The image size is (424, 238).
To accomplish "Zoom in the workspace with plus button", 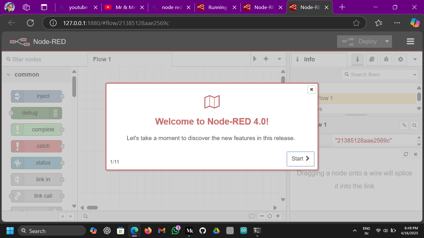I will (x=278, y=216).
